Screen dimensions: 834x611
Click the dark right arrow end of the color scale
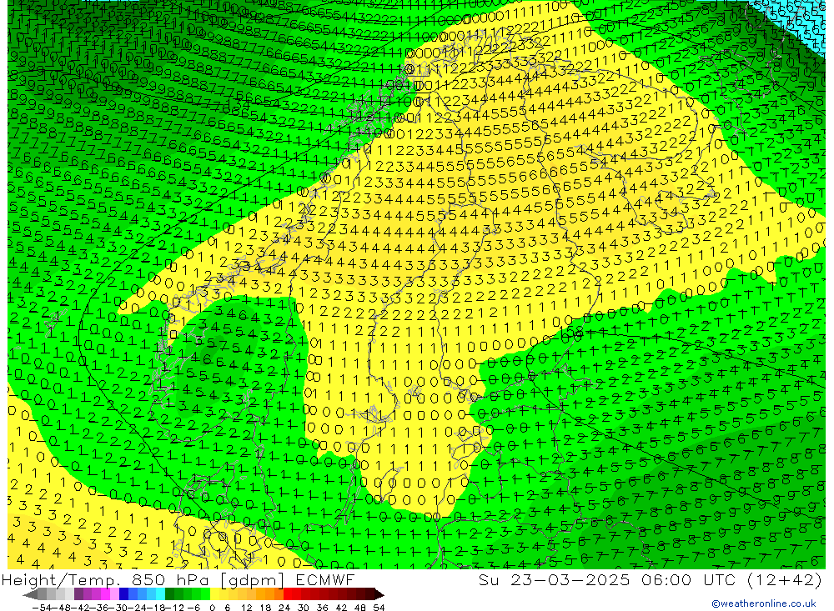(379, 594)
